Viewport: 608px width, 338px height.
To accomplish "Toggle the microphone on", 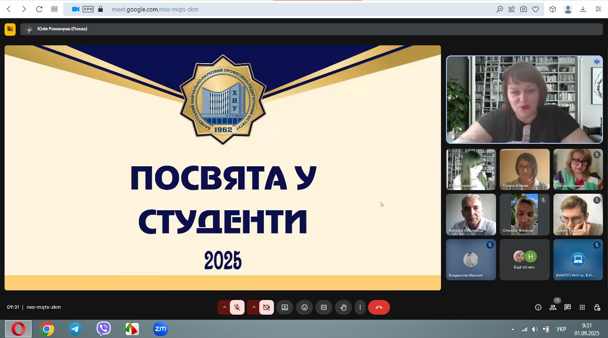I will [237, 307].
